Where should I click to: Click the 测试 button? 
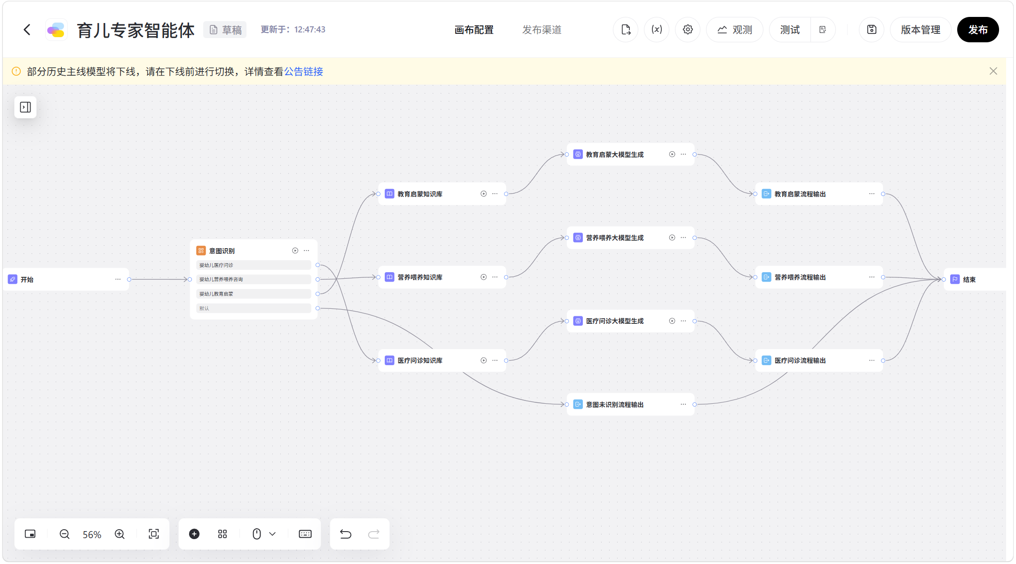[790, 30]
